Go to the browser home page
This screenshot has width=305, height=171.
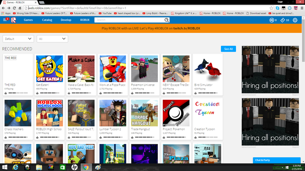pos(20,8)
